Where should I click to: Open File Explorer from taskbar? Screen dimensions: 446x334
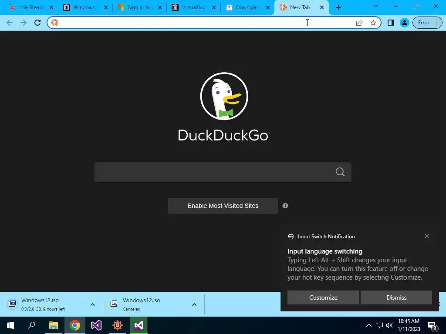[x=53, y=325]
